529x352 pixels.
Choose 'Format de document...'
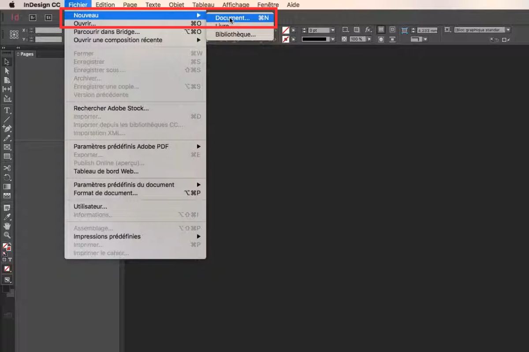click(x=135, y=193)
